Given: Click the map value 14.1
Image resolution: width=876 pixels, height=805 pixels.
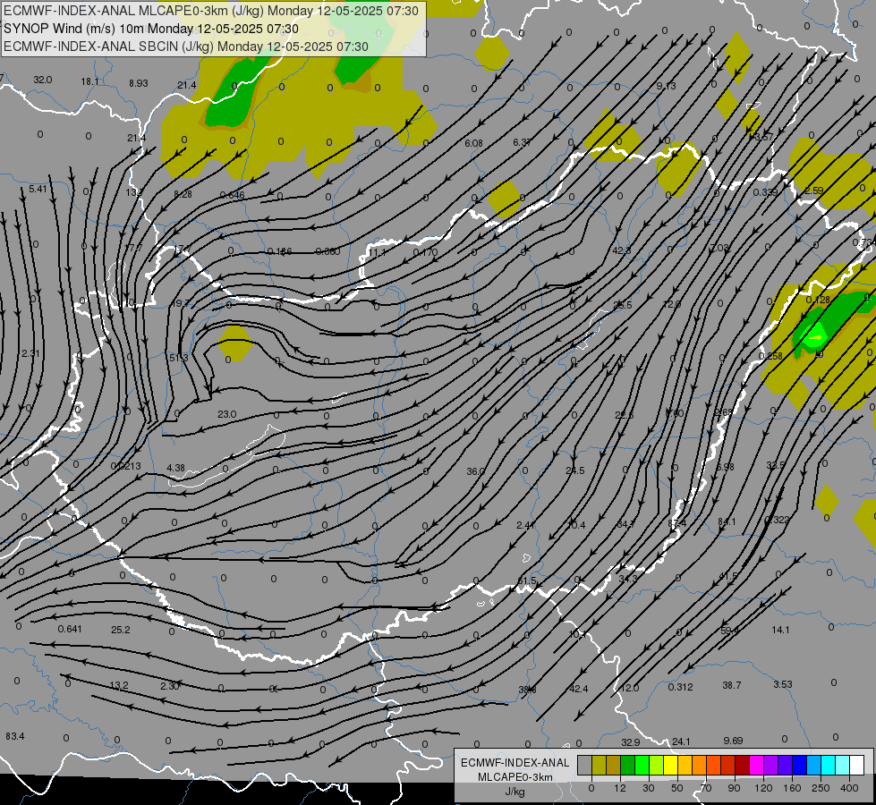Looking at the screenshot, I should pos(780,630).
